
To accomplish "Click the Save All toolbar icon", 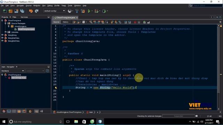I will tap(22, 11).
